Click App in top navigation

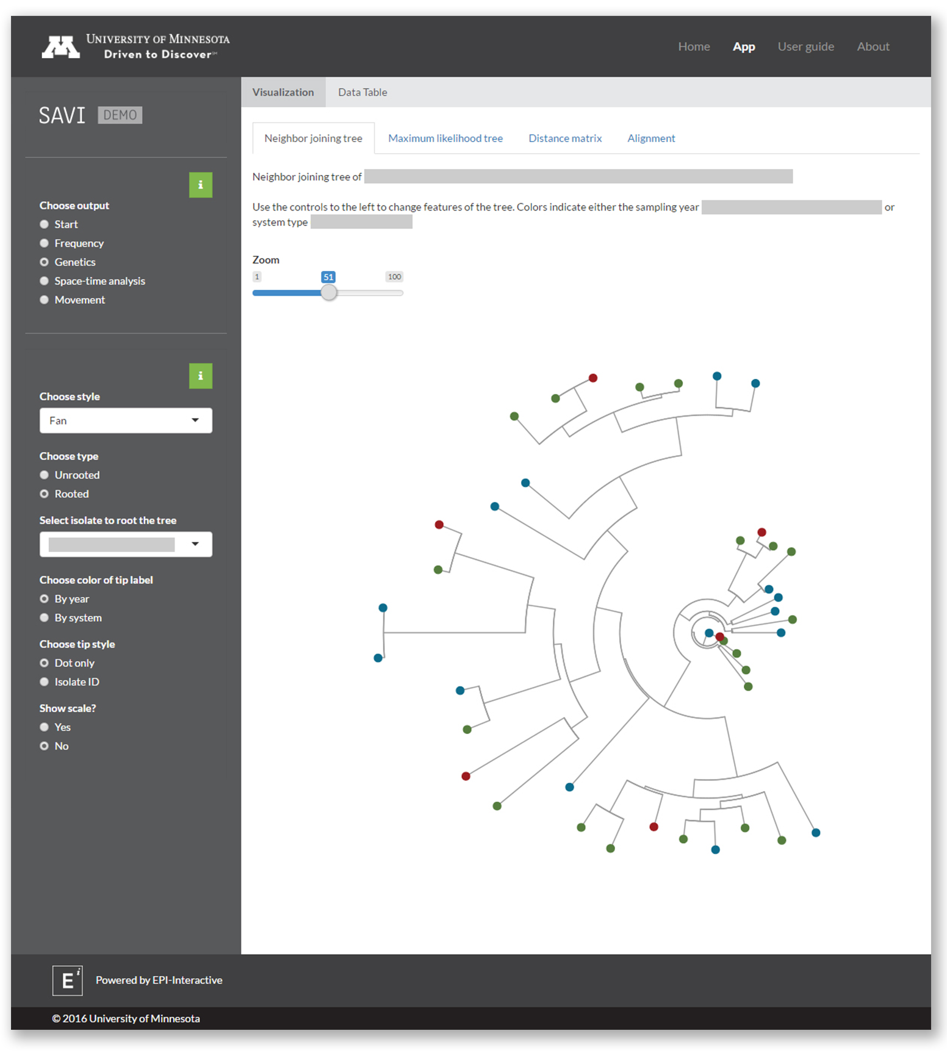[744, 47]
